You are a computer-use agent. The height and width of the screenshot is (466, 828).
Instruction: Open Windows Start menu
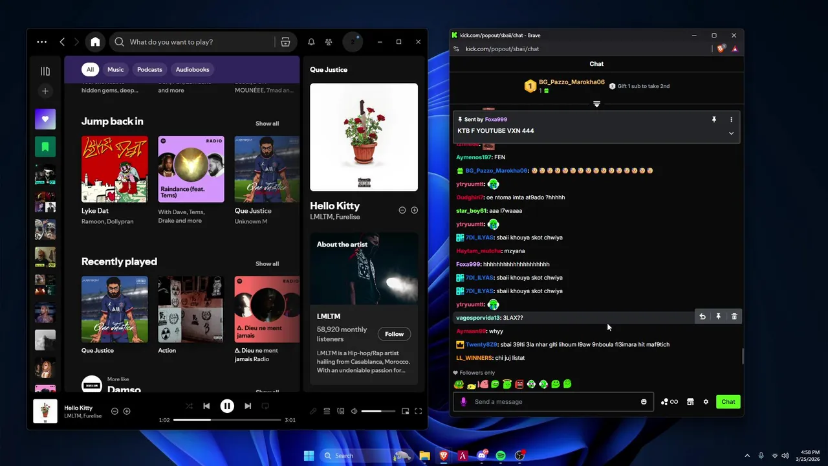[309, 456]
